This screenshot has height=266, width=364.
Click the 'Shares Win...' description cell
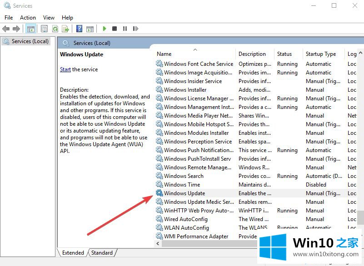tap(254, 115)
